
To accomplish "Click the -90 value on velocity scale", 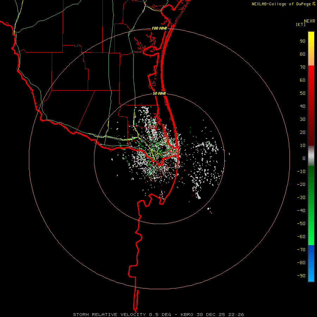I will coord(301,276).
